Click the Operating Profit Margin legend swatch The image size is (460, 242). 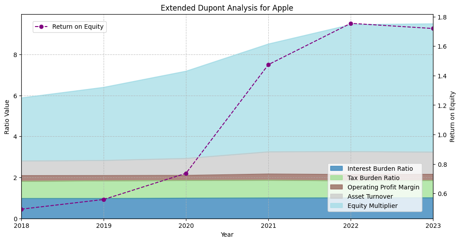pos(337,187)
